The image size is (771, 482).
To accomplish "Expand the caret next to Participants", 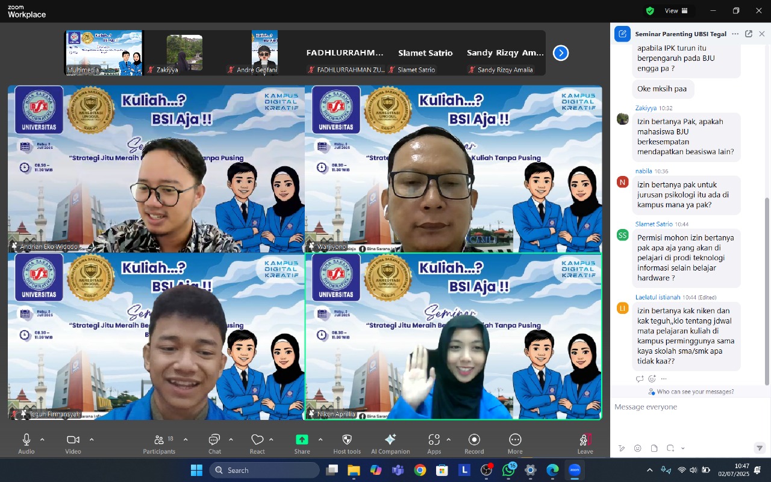I will 186,439.
